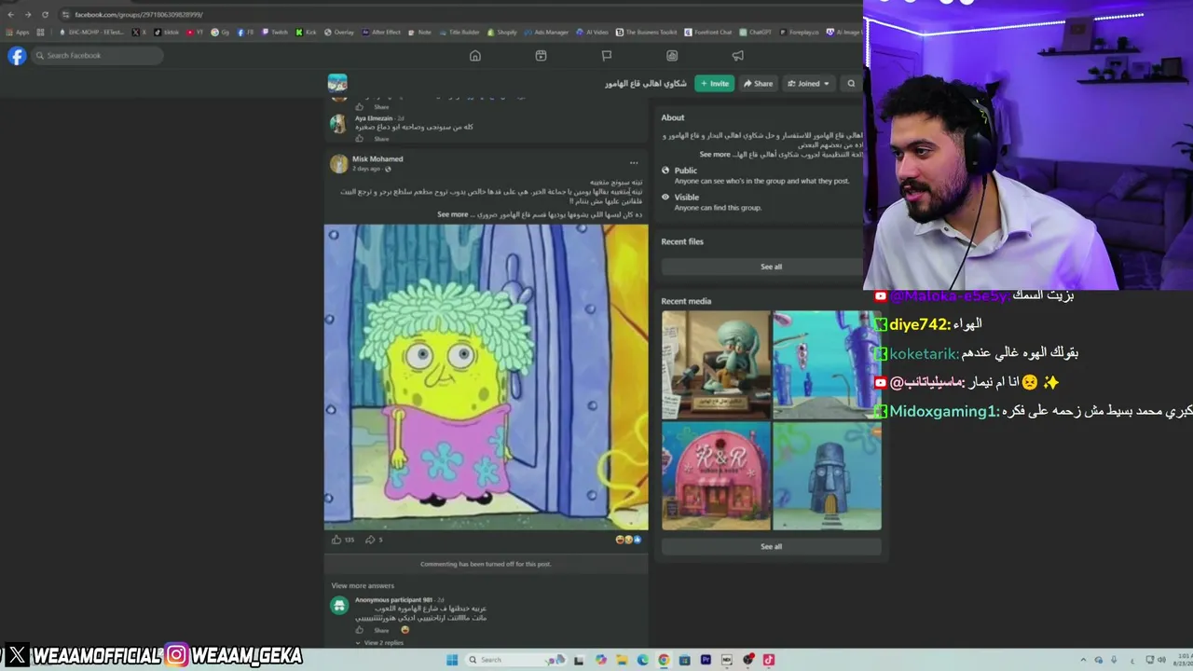The width and height of the screenshot is (1193, 671).
Task: Open the Apps bookmark shortcut
Action: (x=18, y=33)
